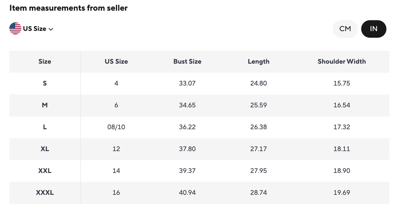Click the 33.07 bust size value

[187, 83]
